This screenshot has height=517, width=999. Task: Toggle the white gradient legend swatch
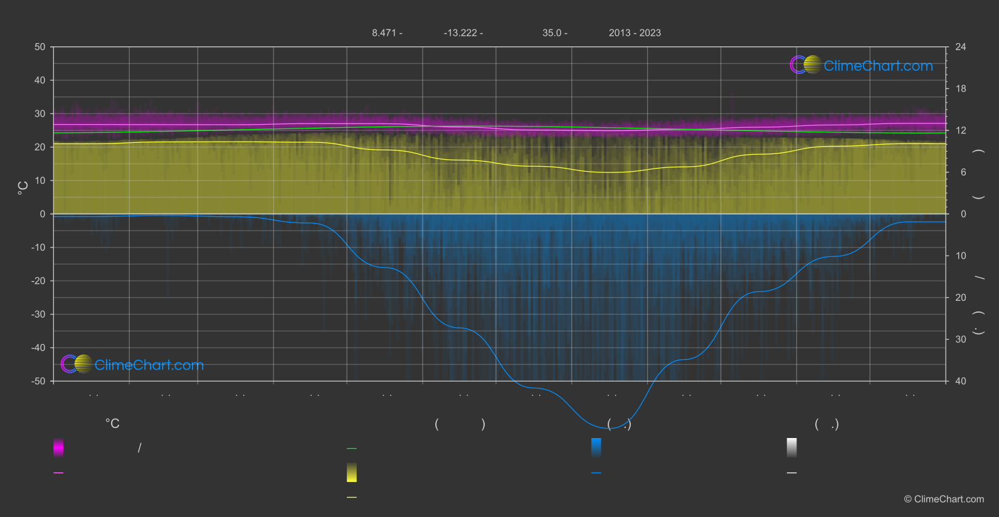792,447
